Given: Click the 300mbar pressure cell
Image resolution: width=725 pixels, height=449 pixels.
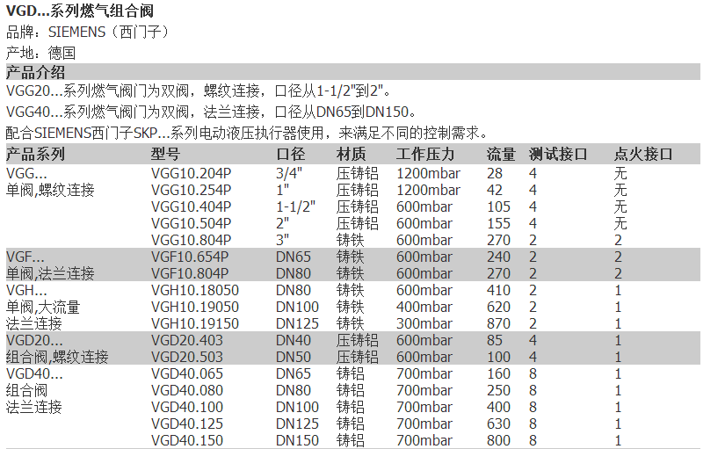Looking at the screenshot, I should (424, 323).
